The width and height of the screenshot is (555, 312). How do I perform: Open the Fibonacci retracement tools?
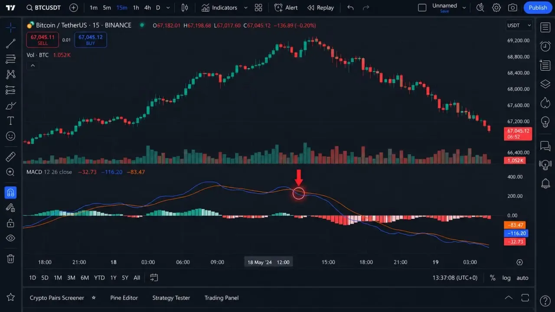pos(11,59)
